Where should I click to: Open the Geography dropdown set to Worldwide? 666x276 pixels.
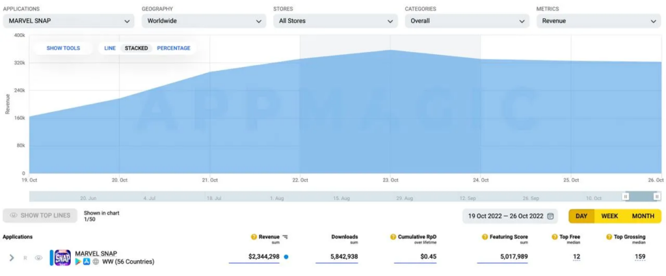click(x=204, y=21)
